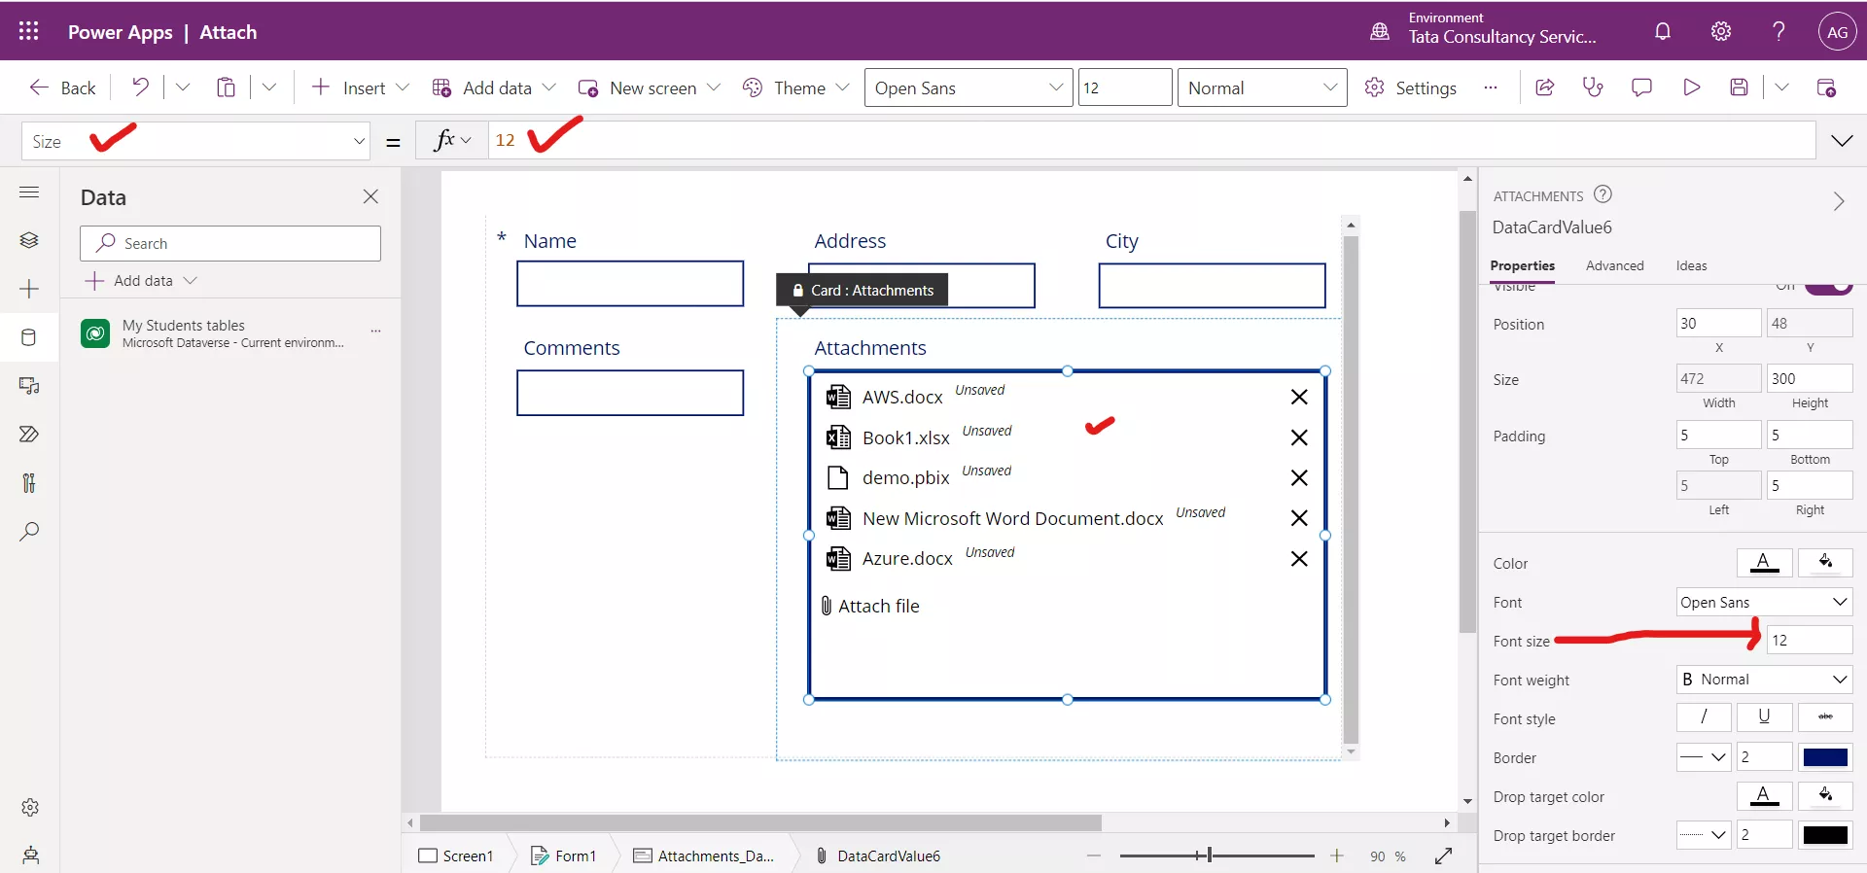Select the My Students tables data source
The image size is (1867, 873).
coord(231,333)
